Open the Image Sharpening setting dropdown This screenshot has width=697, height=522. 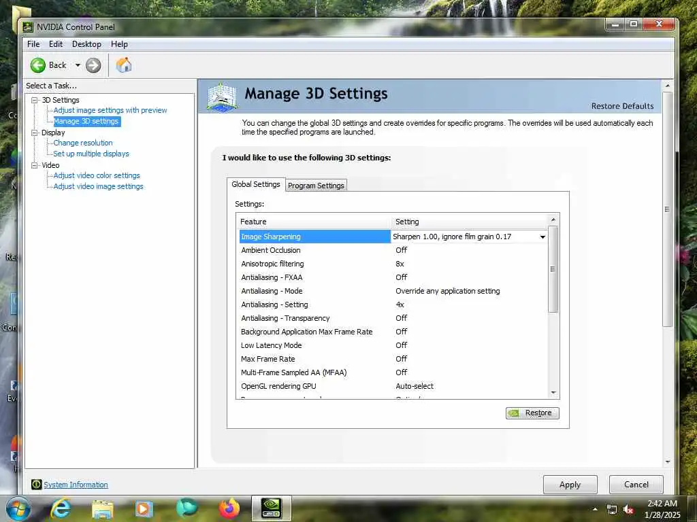[542, 237]
